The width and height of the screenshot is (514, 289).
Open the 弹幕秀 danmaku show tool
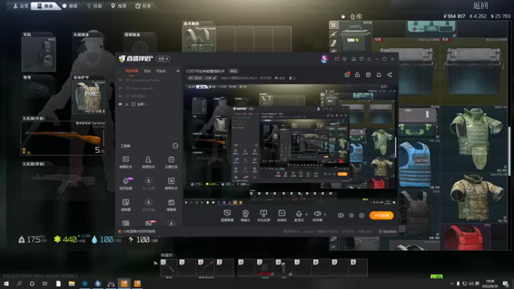click(x=171, y=205)
